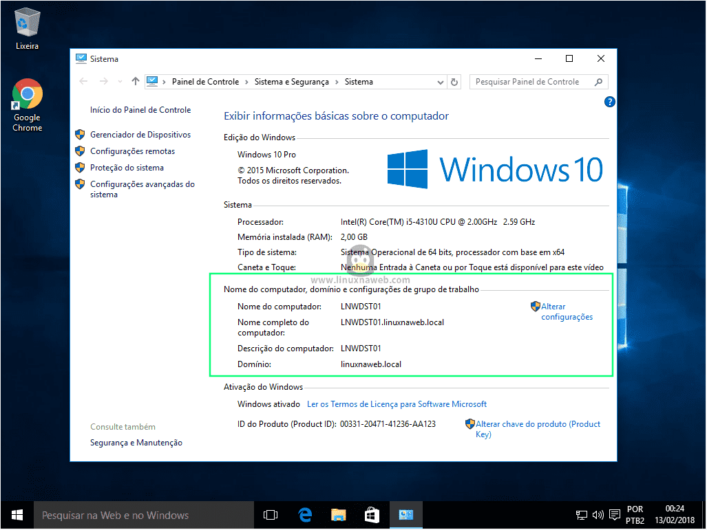Select LNWDST01.linuxnaweb.local full name text
Image resolution: width=707 pixels, height=530 pixels.
click(392, 322)
